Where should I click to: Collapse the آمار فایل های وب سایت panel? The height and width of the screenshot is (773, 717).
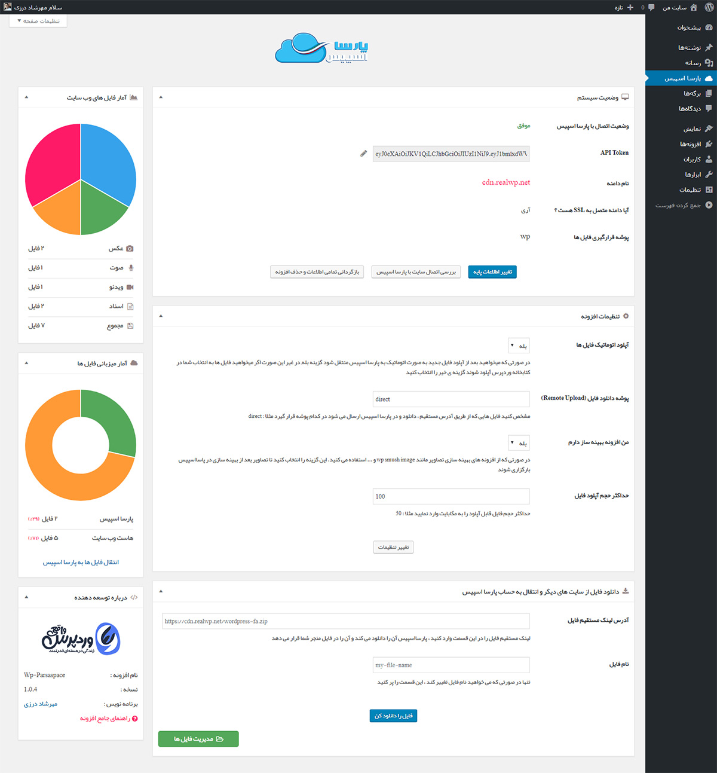point(26,97)
